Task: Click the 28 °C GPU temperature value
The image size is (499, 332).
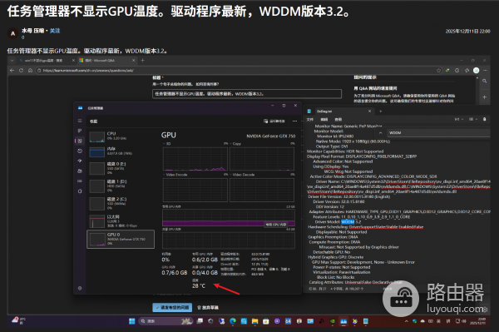Action: pos(199,286)
